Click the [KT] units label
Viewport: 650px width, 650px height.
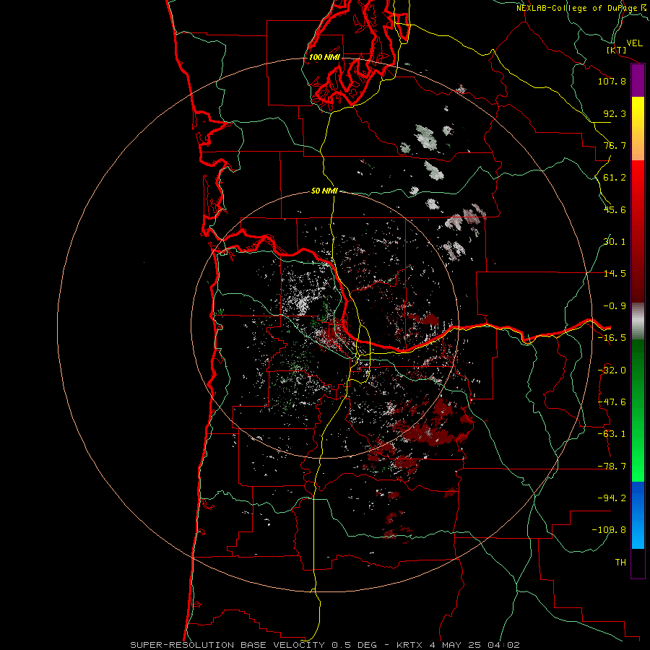(x=617, y=50)
